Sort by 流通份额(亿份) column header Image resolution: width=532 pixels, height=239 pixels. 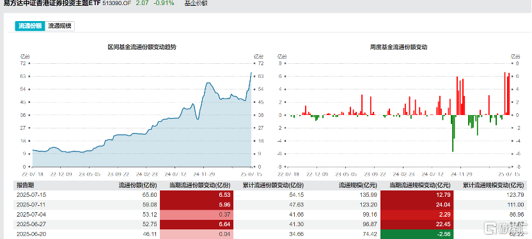137,185
